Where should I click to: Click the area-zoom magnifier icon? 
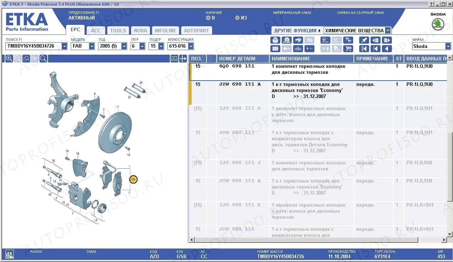coord(26,59)
